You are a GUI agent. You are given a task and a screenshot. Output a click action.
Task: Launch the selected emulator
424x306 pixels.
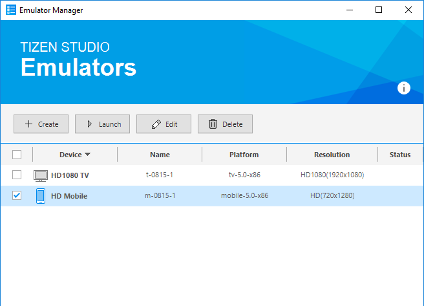coord(102,124)
